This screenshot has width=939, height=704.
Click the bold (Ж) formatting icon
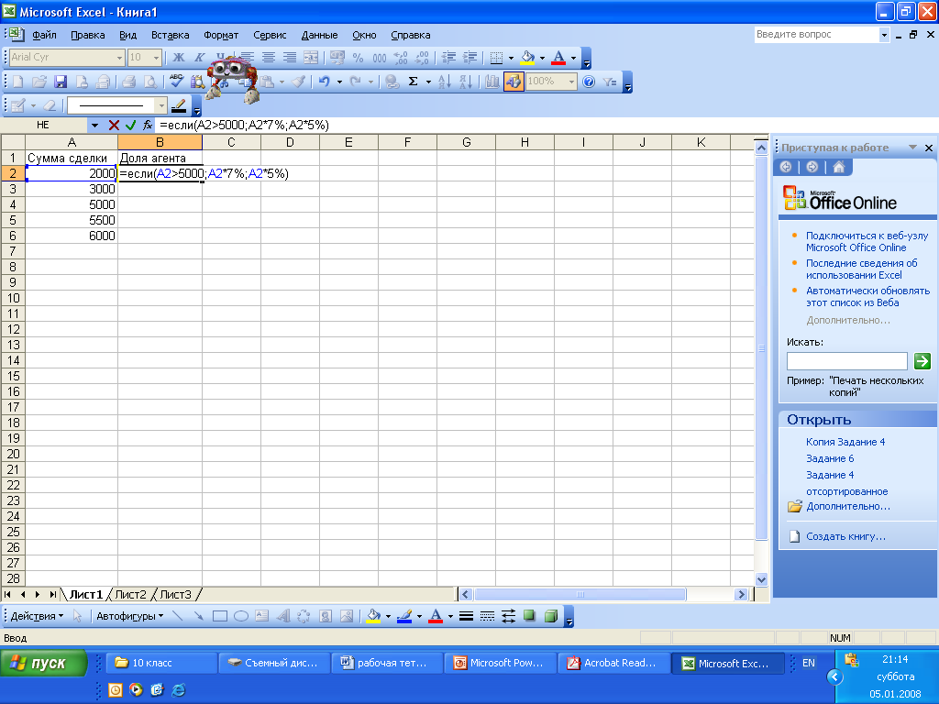[179, 58]
